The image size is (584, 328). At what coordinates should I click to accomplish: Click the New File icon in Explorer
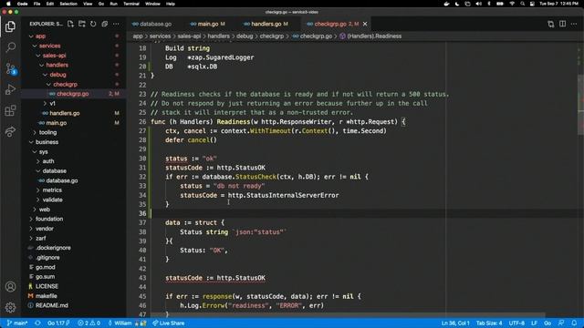70,24
